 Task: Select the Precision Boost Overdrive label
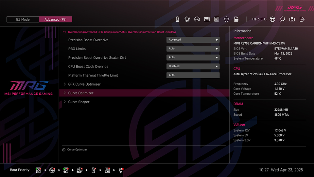coord(88,40)
